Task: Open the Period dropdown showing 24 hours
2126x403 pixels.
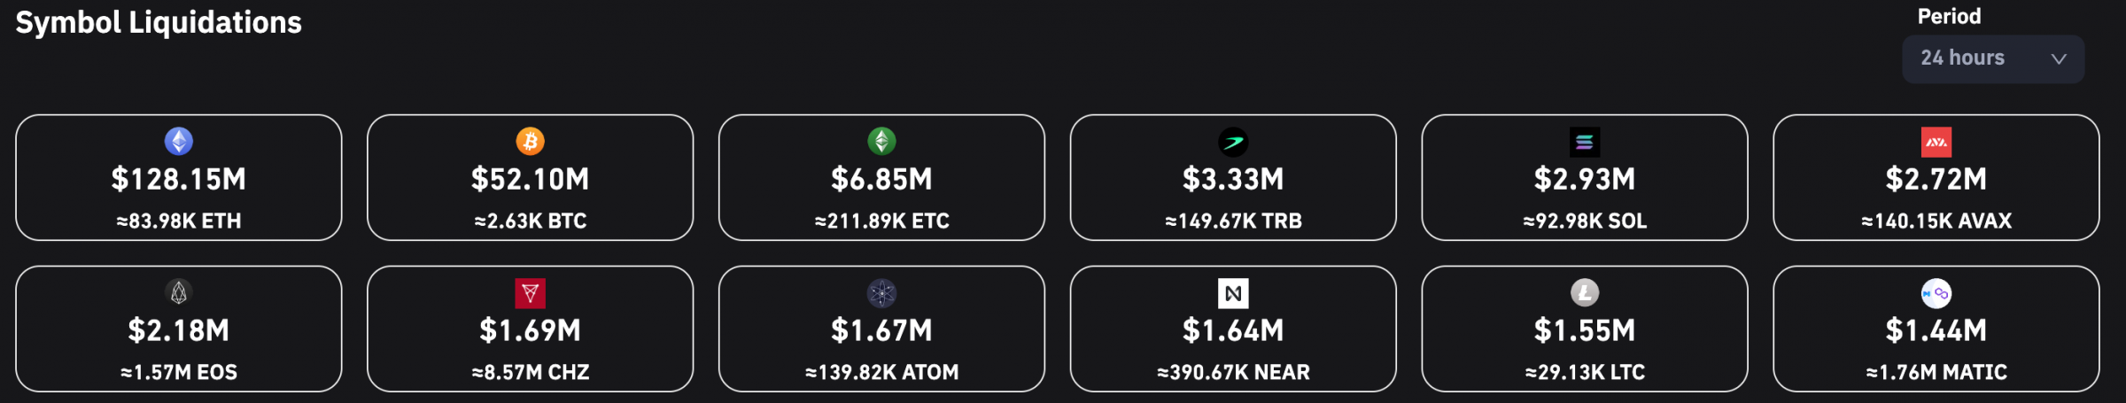Action: click(1993, 59)
